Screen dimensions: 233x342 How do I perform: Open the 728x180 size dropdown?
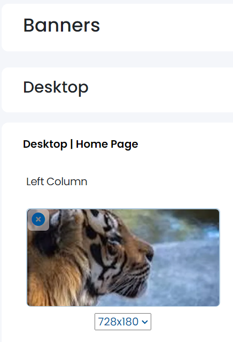pos(123,322)
